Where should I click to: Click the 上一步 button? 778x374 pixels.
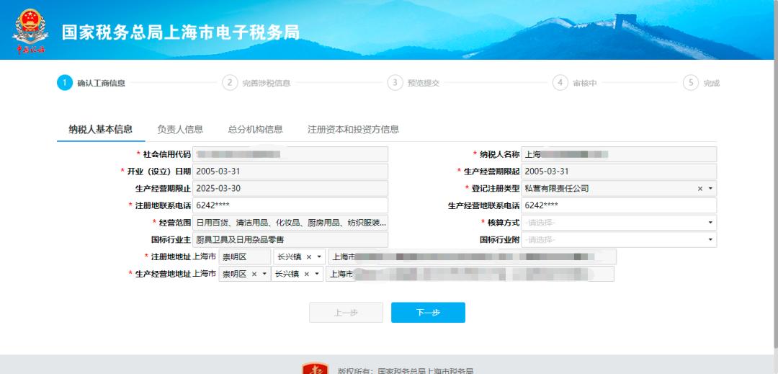(x=346, y=313)
